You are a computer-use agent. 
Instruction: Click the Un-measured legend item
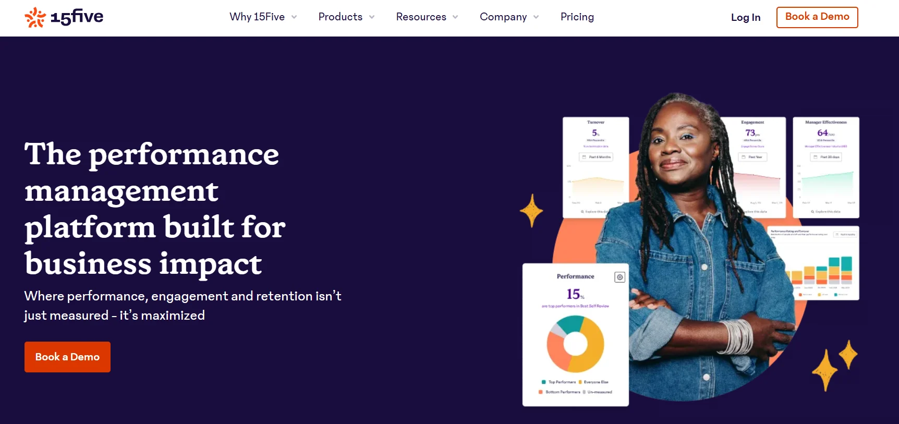click(597, 392)
